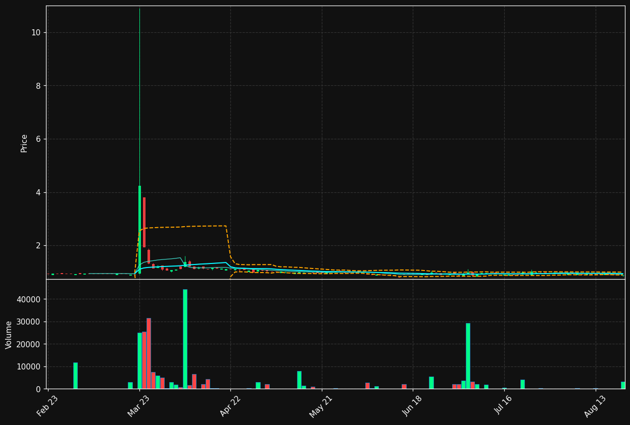This screenshot has width=630, height=425.
Task: Click the "Price" y-axis label
Action: point(24,143)
